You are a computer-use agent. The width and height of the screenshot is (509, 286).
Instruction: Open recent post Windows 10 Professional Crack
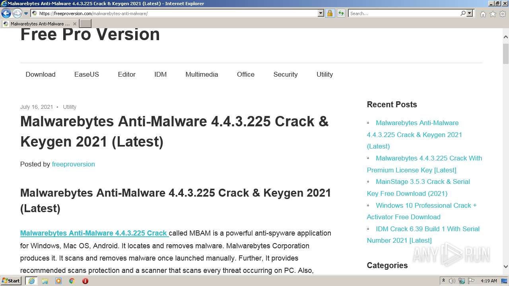click(x=422, y=211)
